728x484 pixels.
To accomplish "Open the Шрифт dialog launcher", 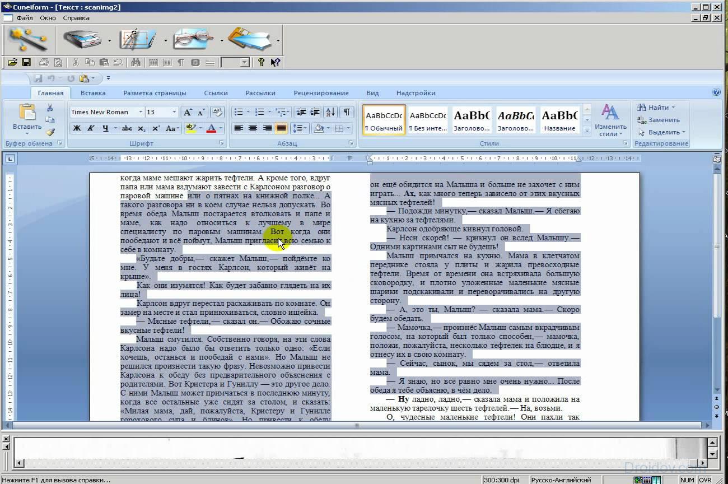I will click(222, 143).
